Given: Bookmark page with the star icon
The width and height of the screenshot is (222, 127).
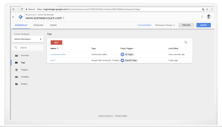Looking at the screenshot, I should pos(207,9).
